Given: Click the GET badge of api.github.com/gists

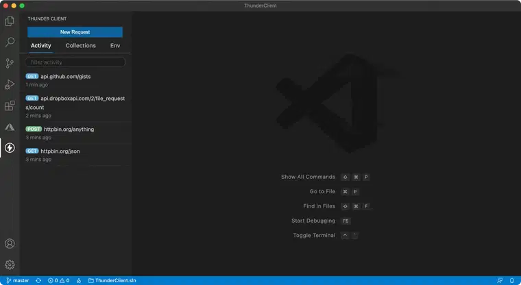Looking at the screenshot, I should (x=32, y=77).
